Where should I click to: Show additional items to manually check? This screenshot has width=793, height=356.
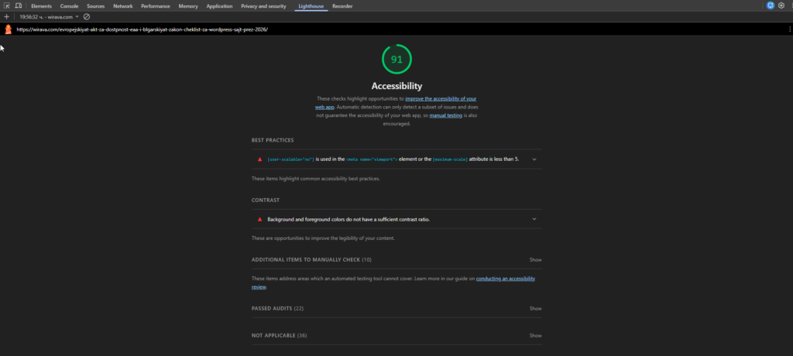pyautogui.click(x=536, y=259)
